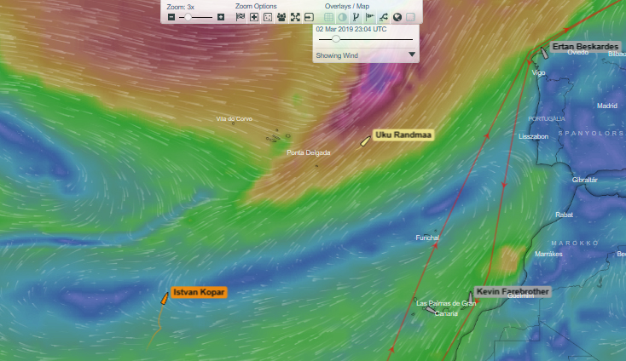Click Uku Randmaa's yellow boat marker

[x=365, y=141]
